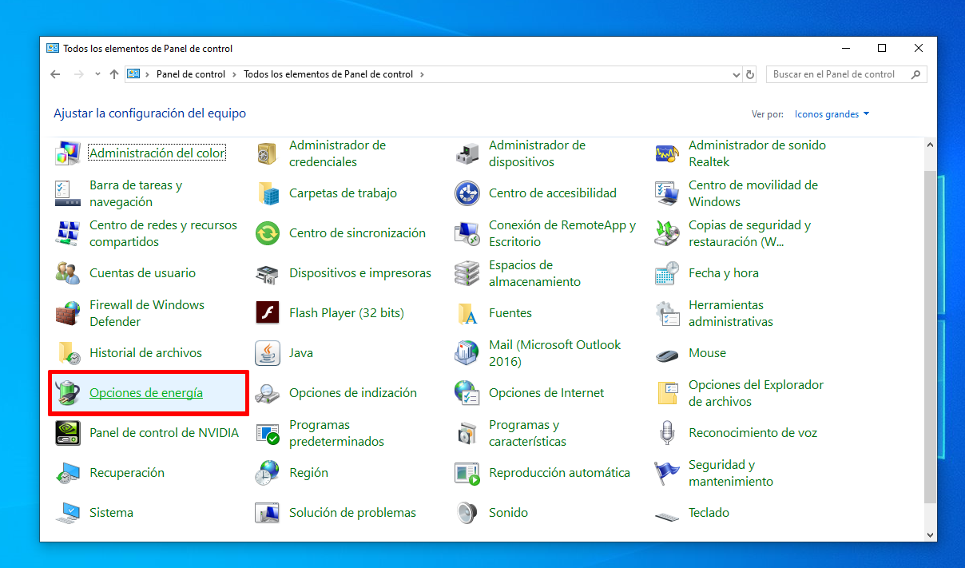Image resolution: width=965 pixels, height=568 pixels.
Task: Click the Solución de problemas link text
Action: click(x=352, y=512)
